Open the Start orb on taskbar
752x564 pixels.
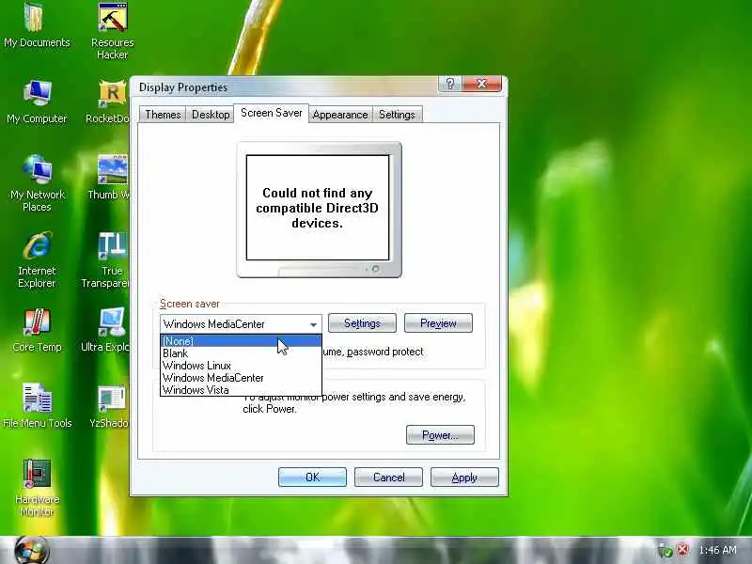coord(32,550)
